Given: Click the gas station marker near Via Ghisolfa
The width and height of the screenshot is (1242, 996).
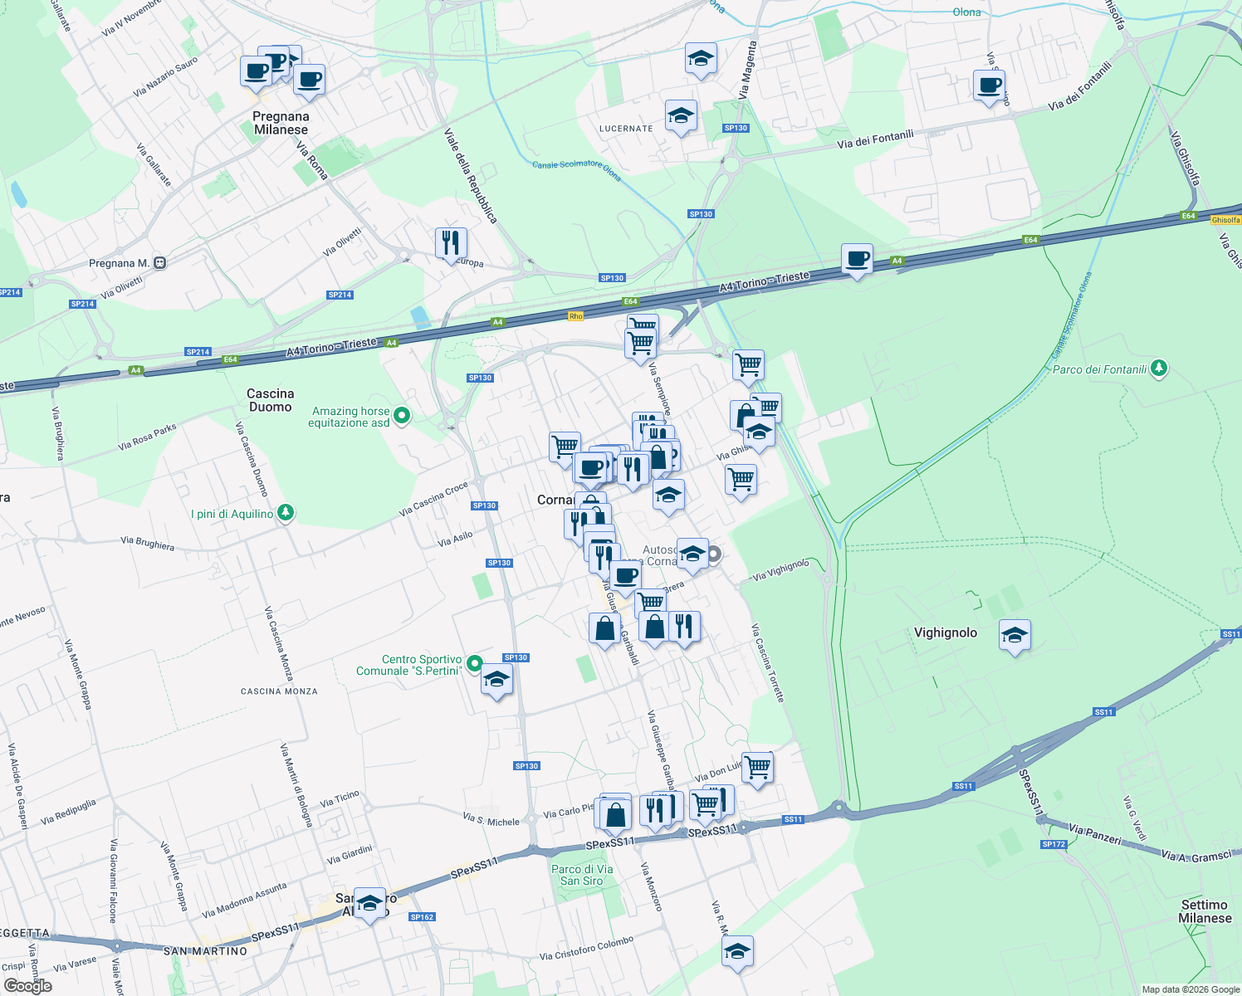Looking at the screenshot, I should pos(743,415).
